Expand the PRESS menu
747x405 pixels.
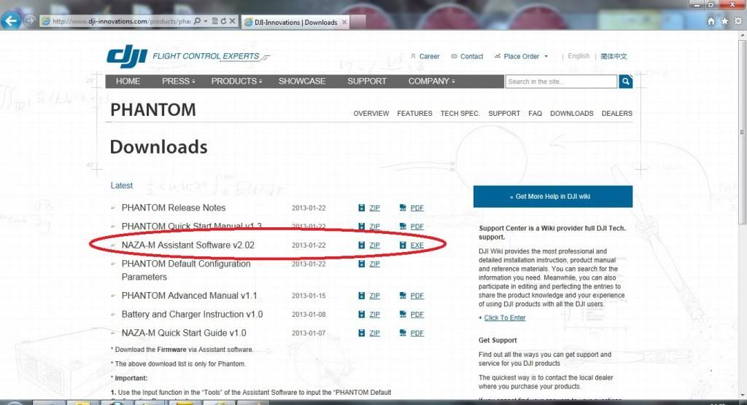click(x=178, y=82)
